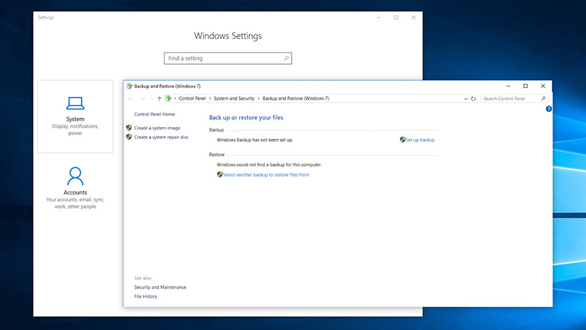Click shield icon beside Select another backup
586x330 pixels.
pos(220,174)
